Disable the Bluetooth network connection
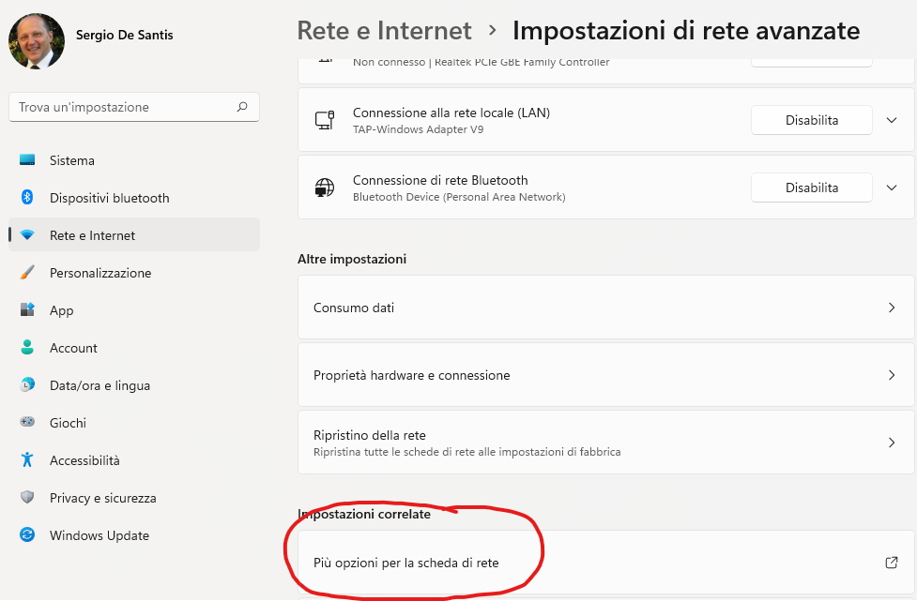The width and height of the screenshot is (917, 601). 812,188
